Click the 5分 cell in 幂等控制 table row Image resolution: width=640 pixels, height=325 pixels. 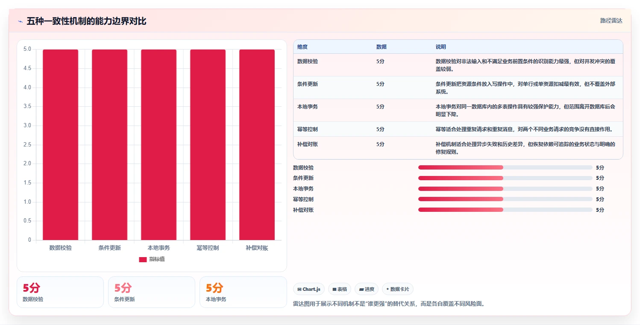[380, 129]
